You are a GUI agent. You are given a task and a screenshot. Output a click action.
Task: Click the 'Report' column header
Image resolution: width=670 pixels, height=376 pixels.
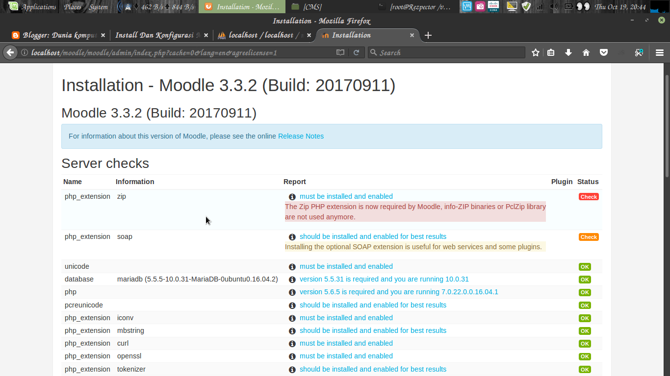pyautogui.click(x=294, y=182)
